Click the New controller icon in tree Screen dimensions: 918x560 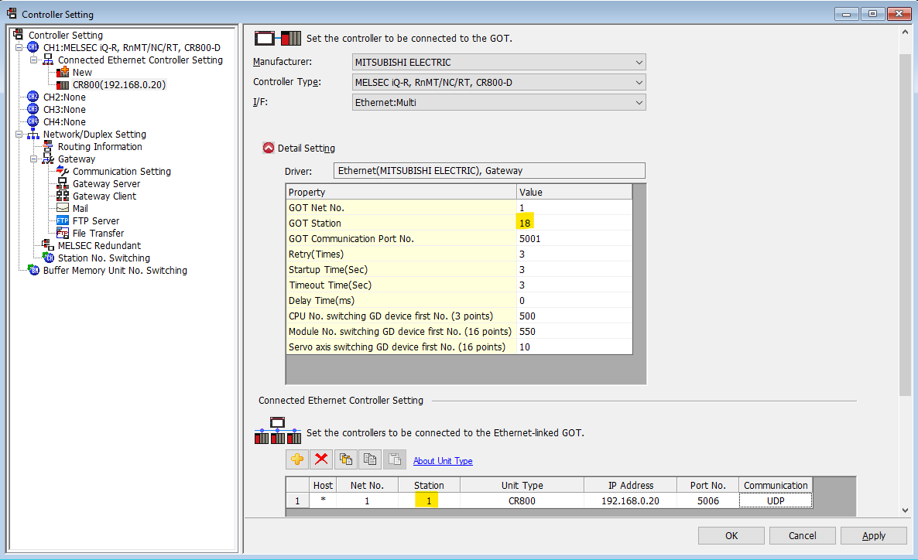pyautogui.click(x=63, y=73)
